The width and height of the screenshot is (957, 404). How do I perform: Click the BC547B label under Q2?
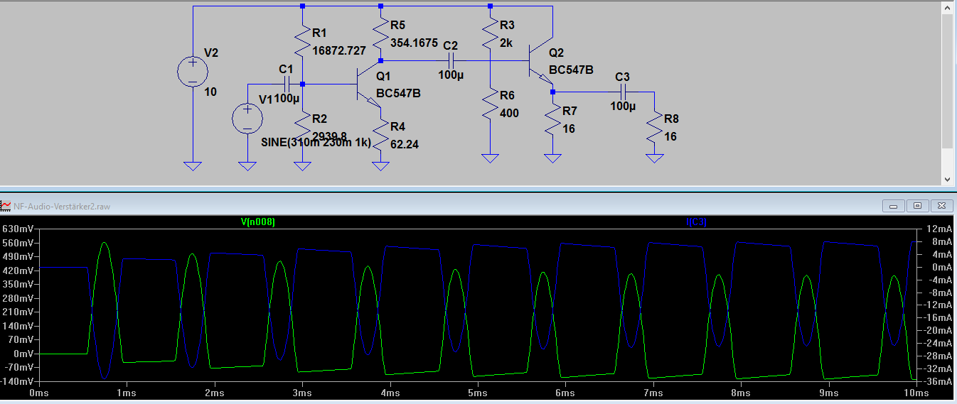click(571, 70)
